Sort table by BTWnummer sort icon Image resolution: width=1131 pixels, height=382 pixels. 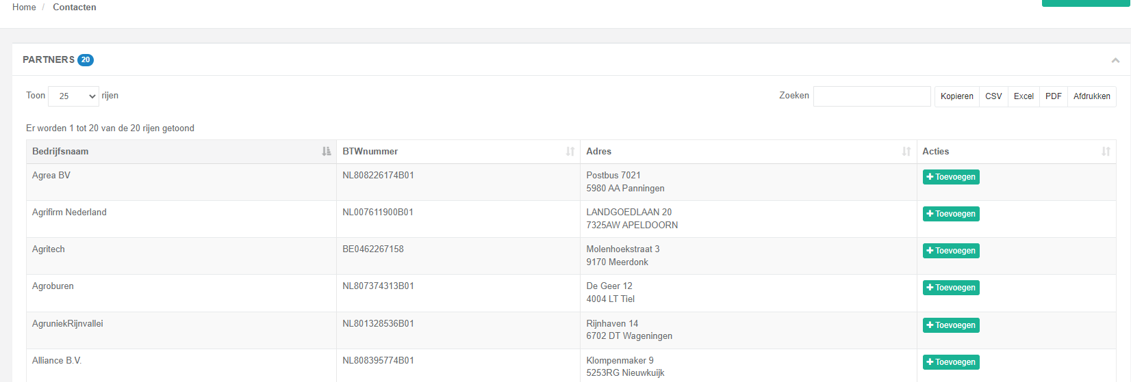coord(570,152)
